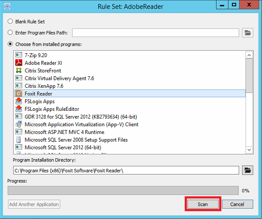Select the Blank Rule Set radio button
Viewport: 262px width, 219px height.
(10, 21)
